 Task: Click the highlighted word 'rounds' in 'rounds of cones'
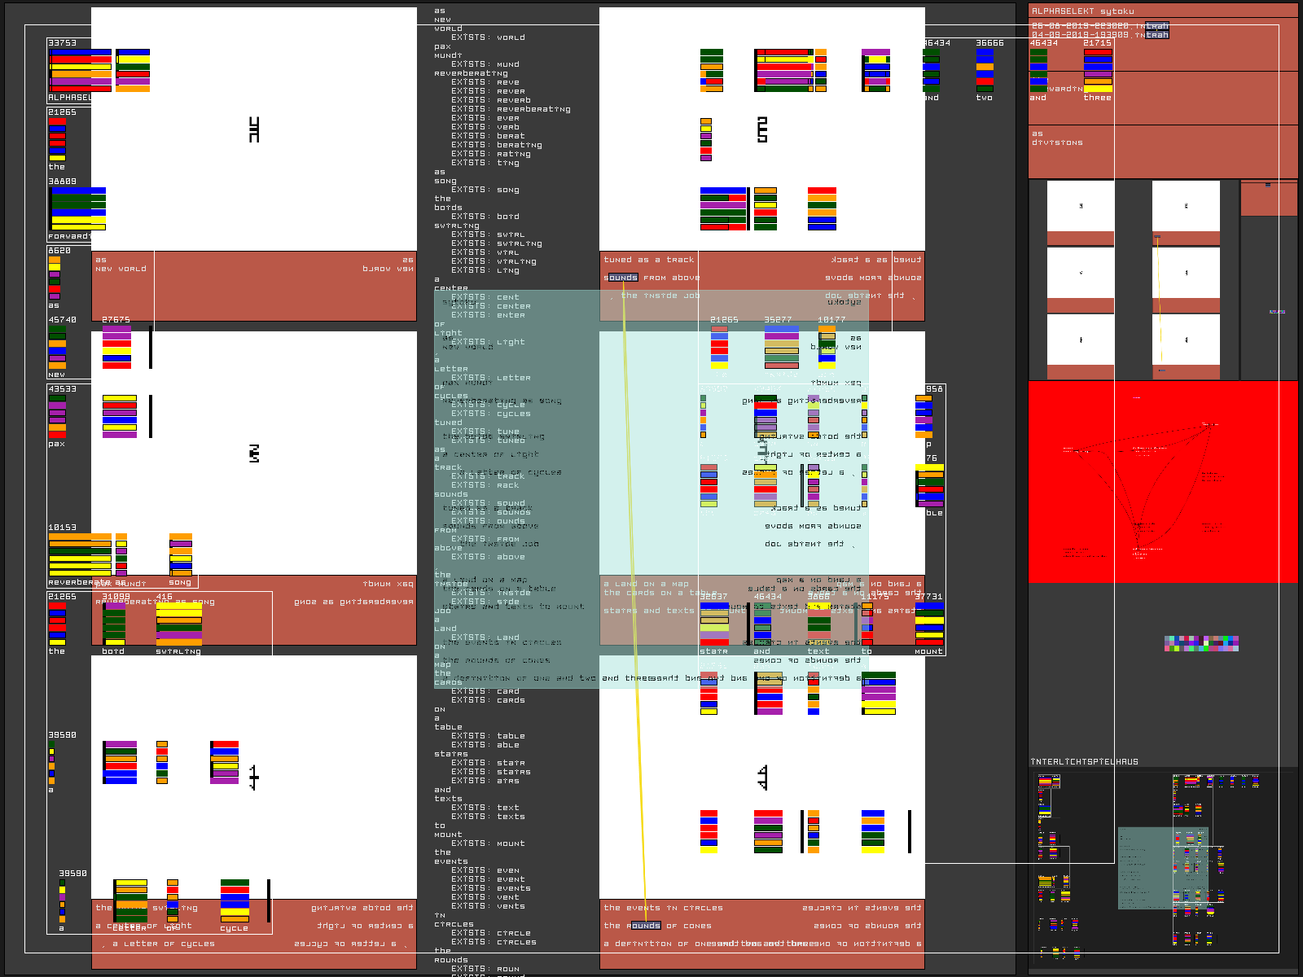coord(644,926)
